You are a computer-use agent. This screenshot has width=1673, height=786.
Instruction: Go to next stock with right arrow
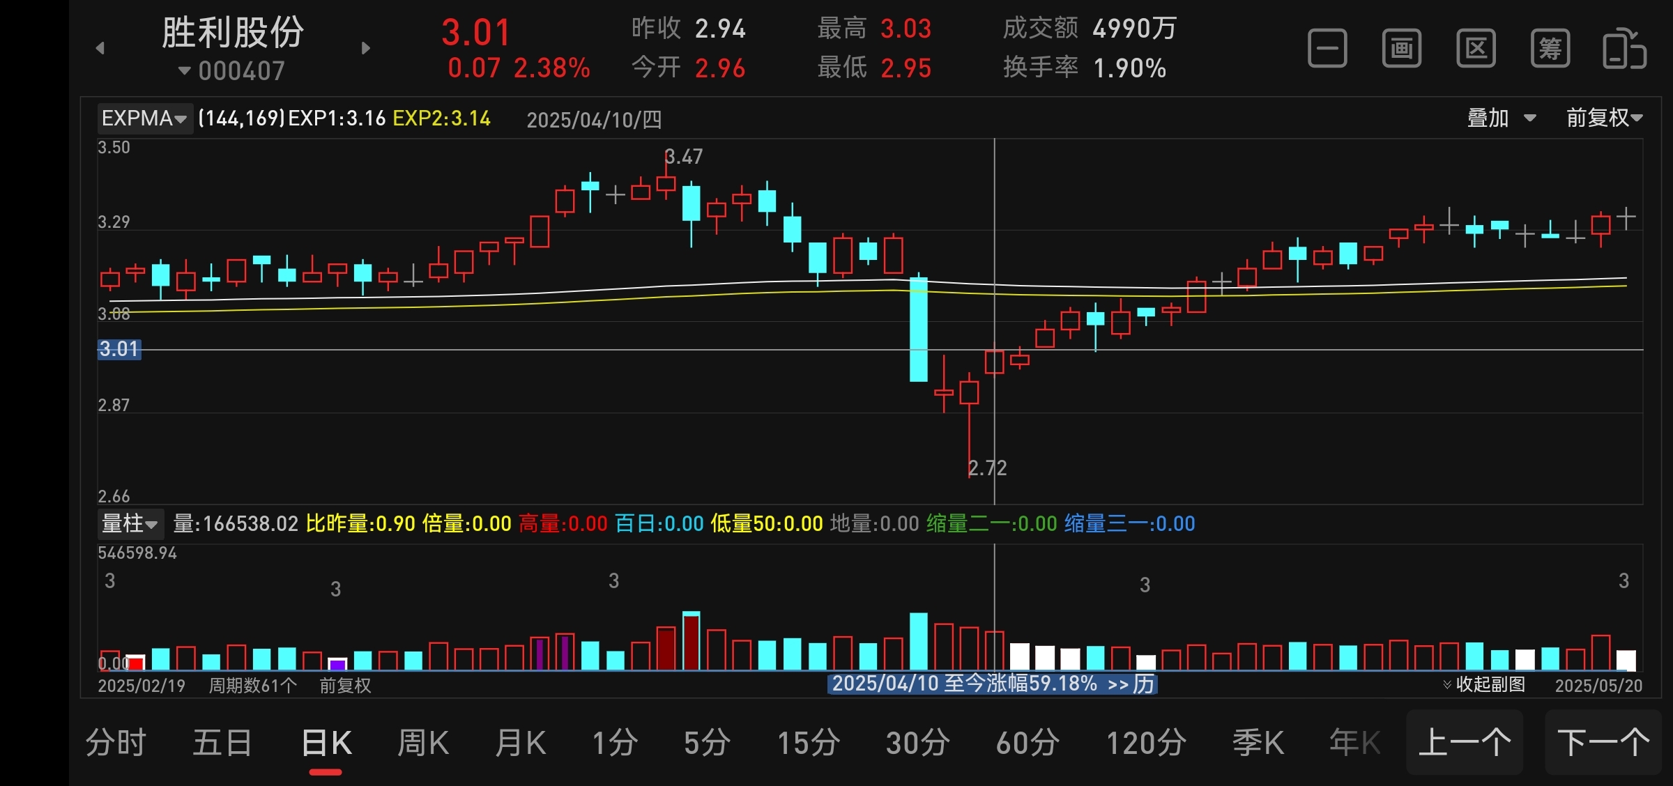tap(366, 48)
